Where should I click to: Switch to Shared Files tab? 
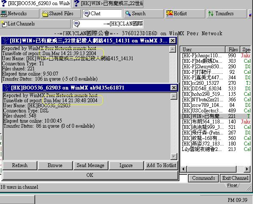[x=60, y=14]
